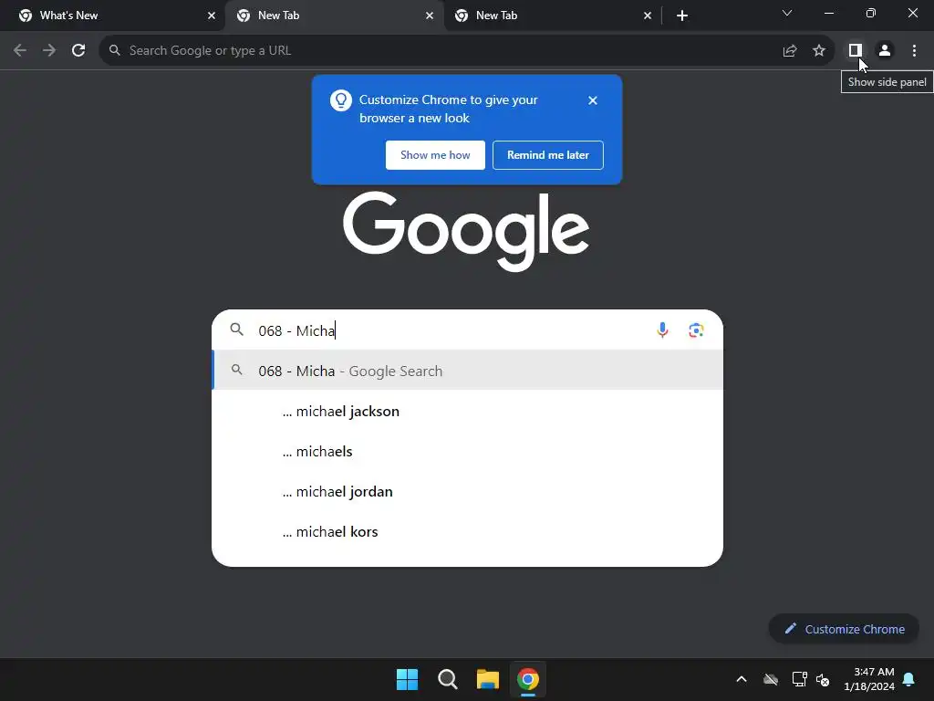Start voice search with the microphone

click(662, 330)
